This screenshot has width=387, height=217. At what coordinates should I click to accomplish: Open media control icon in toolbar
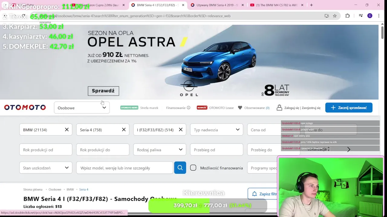[x=361, y=16]
